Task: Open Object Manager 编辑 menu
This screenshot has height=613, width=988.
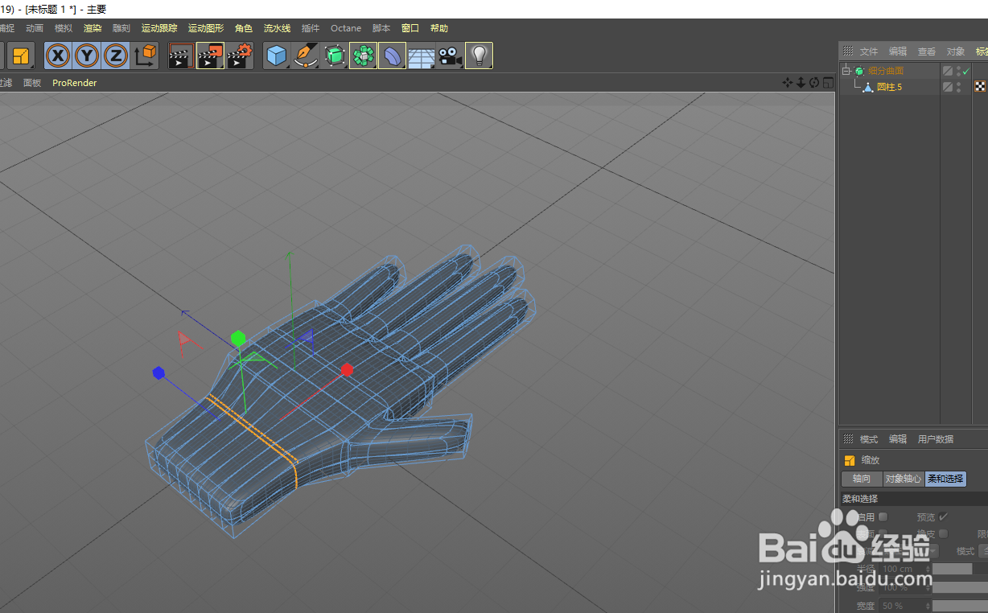Action: pyautogui.click(x=898, y=51)
